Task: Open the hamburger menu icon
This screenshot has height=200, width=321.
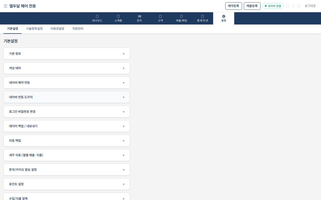Action: tap(6, 6)
